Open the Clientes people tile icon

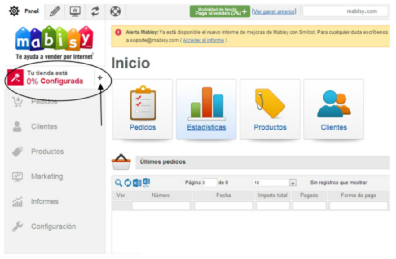pos(334,104)
